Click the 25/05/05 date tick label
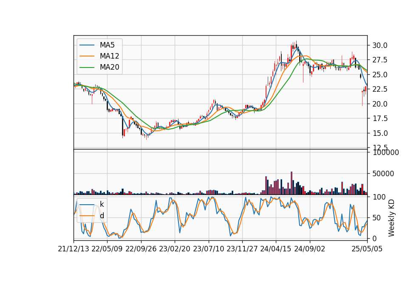The image size is (408, 293). click(367, 249)
